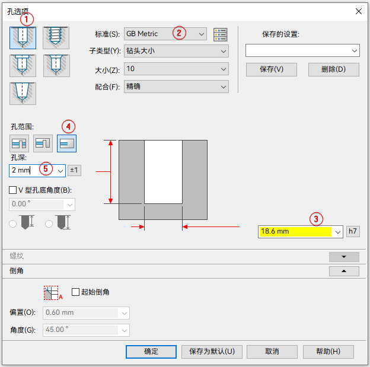Screen dimensions: 370x367
Task: Click the 确定 button
Action: (x=151, y=352)
